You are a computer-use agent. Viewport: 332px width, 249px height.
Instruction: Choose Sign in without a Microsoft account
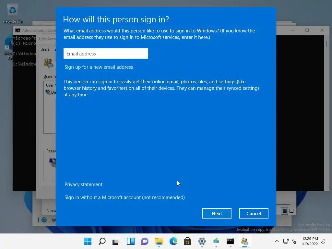(x=124, y=197)
